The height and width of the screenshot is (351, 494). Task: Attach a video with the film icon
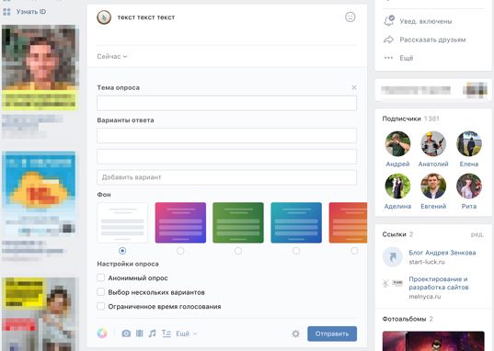(x=139, y=333)
